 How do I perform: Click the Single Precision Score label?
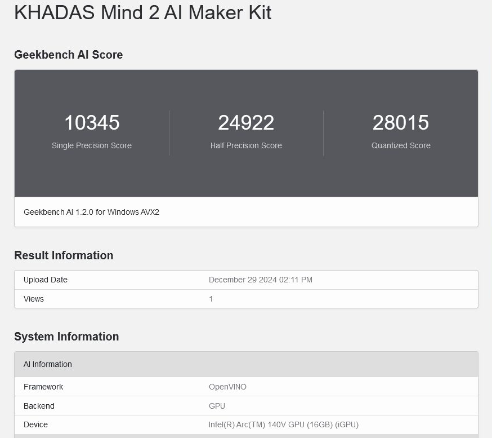(x=92, y=145)
